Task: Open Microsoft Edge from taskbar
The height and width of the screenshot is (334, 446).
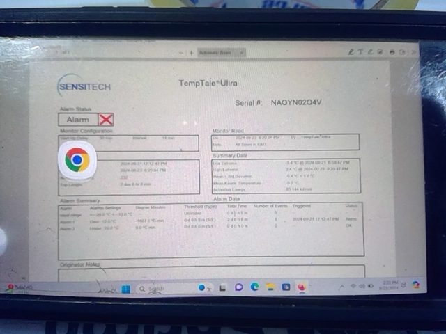Action: click(x=254, y=287)
